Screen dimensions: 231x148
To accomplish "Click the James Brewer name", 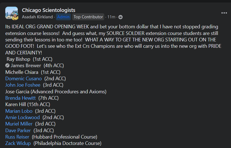I will pos(26,66).
